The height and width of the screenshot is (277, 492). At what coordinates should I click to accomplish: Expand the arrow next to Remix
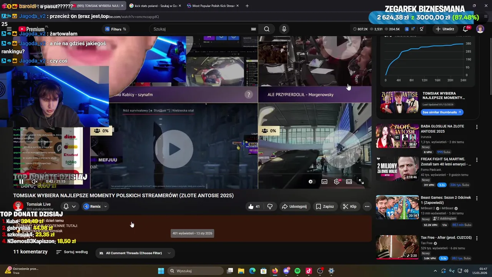tap(105, 207)
